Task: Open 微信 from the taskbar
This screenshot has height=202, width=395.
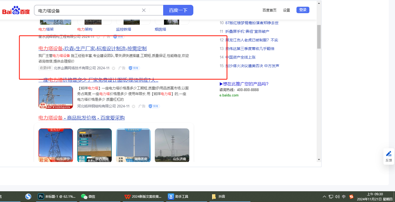Action: pos(88,197)
